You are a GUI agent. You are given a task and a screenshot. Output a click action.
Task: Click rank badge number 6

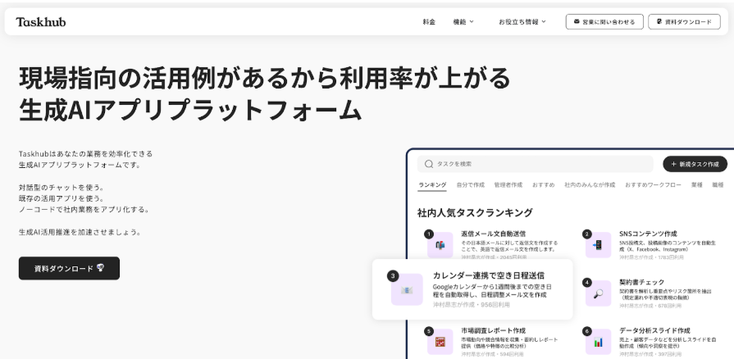(x=587, y=331)
